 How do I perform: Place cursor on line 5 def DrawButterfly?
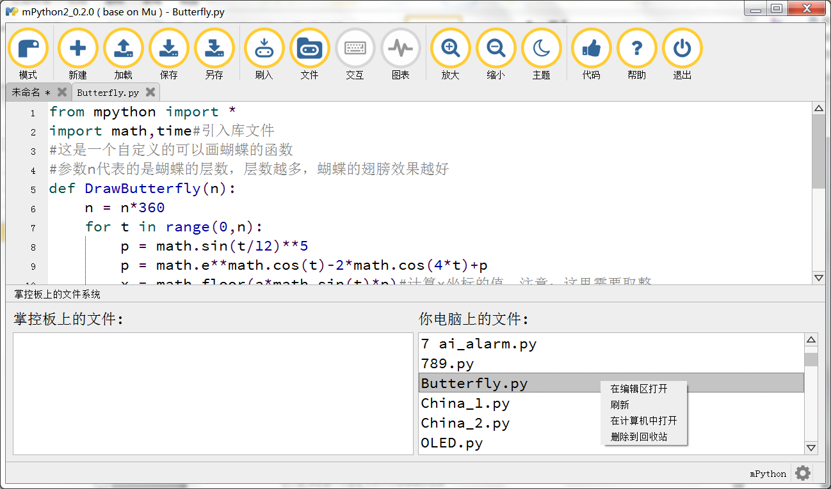click(x=143, y=189)
